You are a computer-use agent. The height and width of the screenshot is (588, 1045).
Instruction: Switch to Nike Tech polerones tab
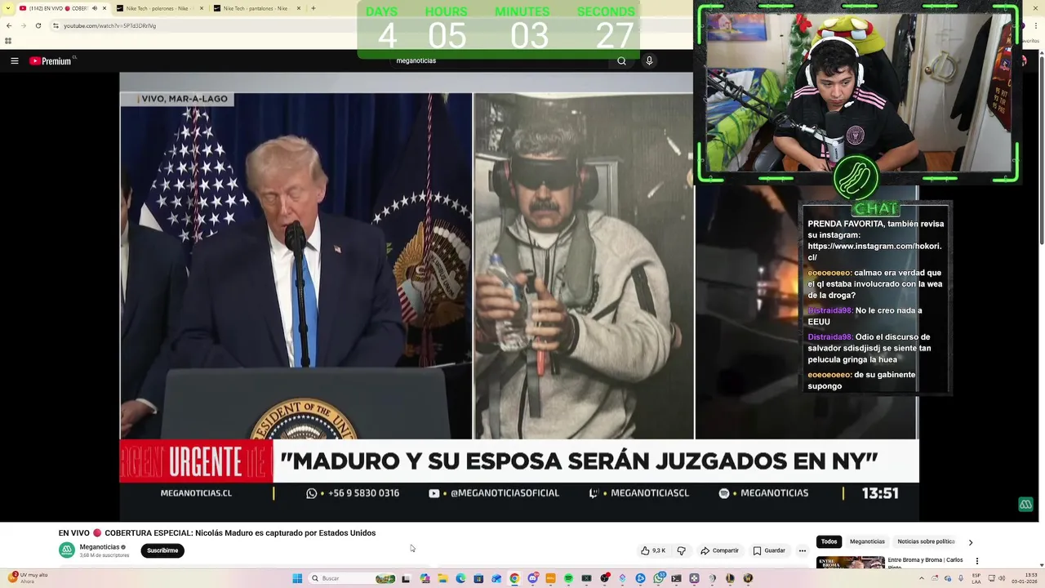coord(157,8)
